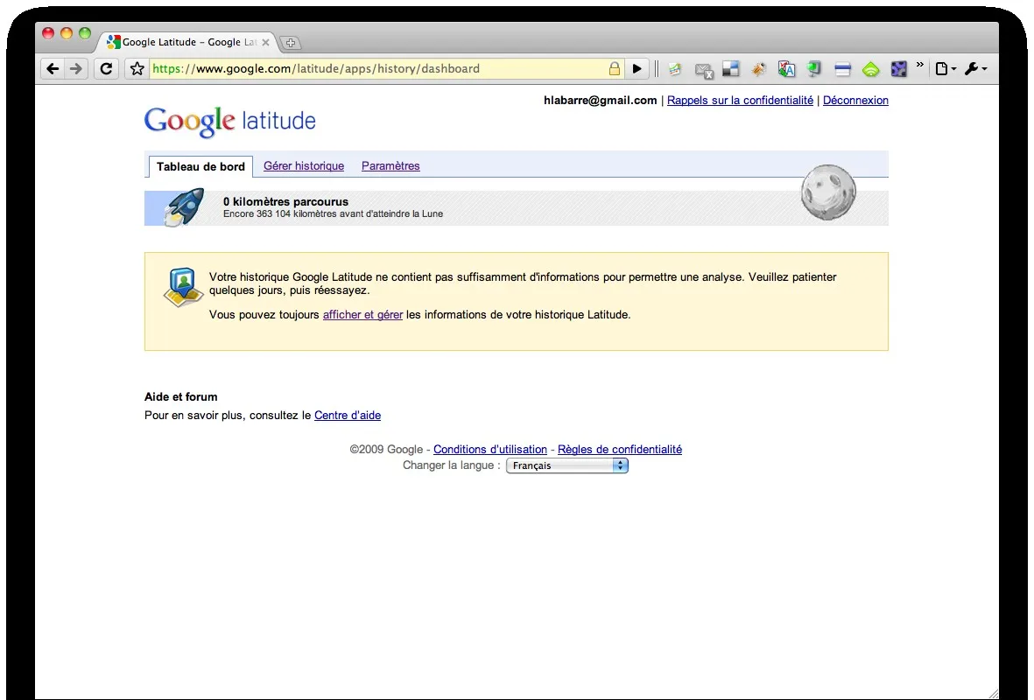Click the green monitor extension icon
Viewport: 1034px width, 700px height.
(813, 68)
